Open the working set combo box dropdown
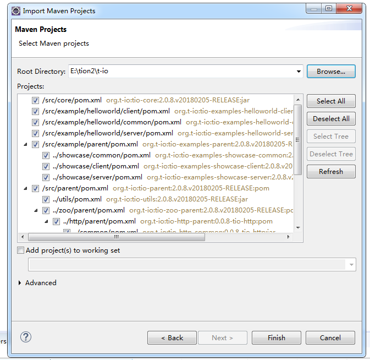Screen dimensions: 370x360 (x=351, y=265)
